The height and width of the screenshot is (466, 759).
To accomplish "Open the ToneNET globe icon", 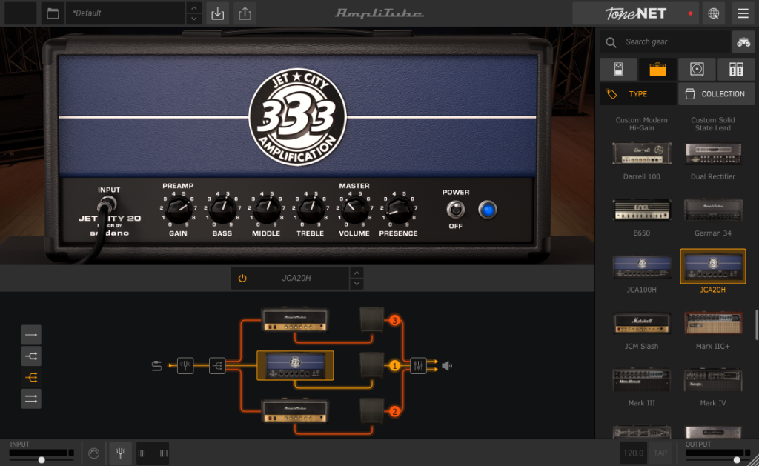I will pos(714,13).
